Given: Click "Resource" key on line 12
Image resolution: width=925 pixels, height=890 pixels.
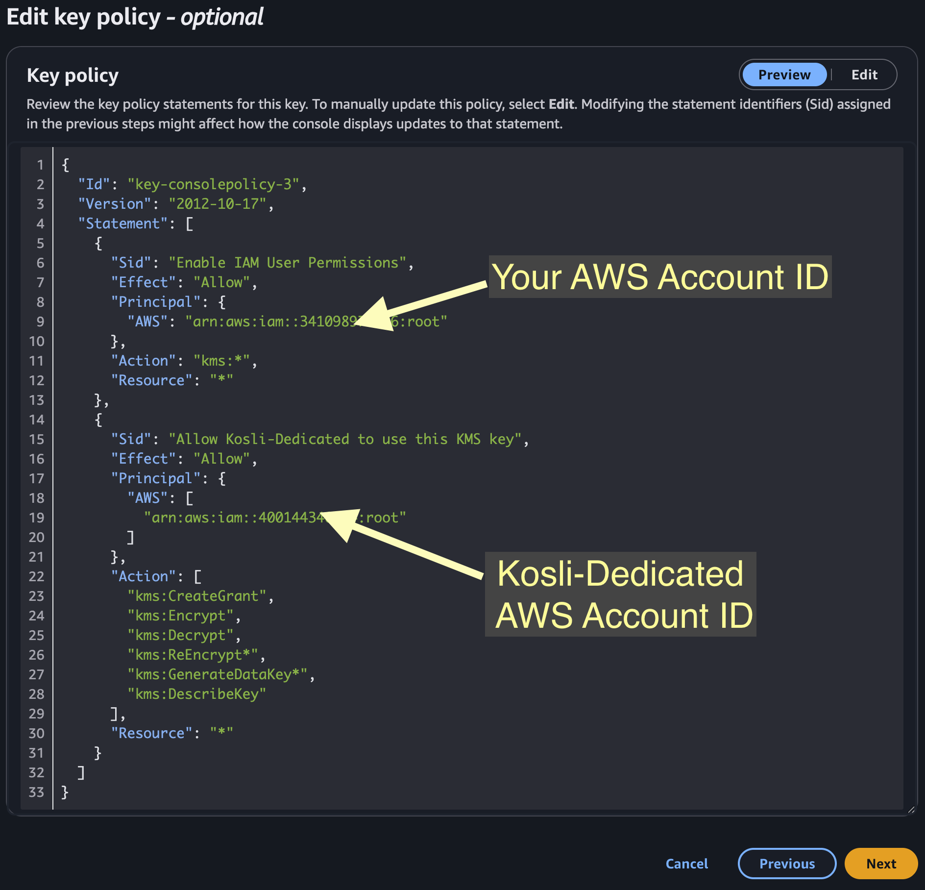Looking at the screenshot, I should (152, 380).
